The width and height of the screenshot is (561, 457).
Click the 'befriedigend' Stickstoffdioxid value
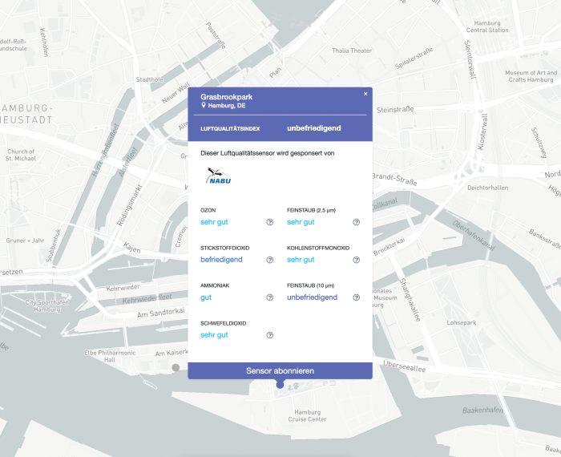coord(223,260)
